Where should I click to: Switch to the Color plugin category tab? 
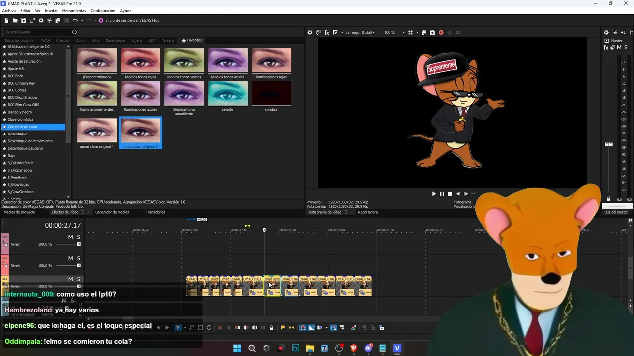(x=80, y=40)
